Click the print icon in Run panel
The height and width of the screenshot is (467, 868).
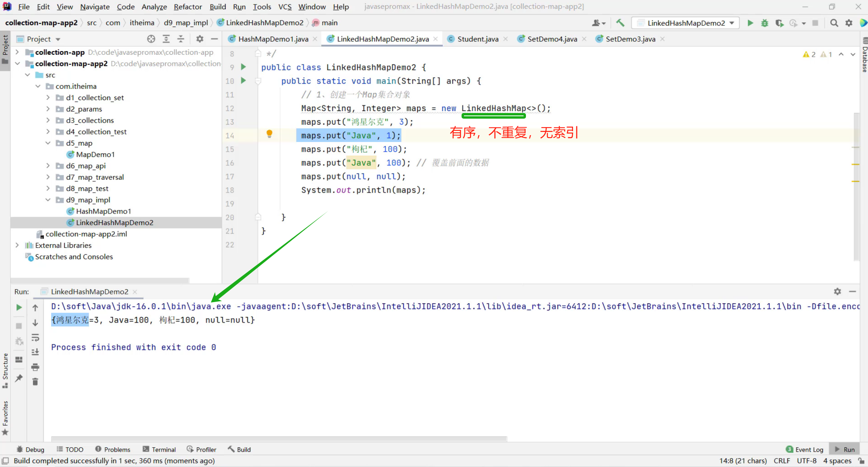pos(35,367)
